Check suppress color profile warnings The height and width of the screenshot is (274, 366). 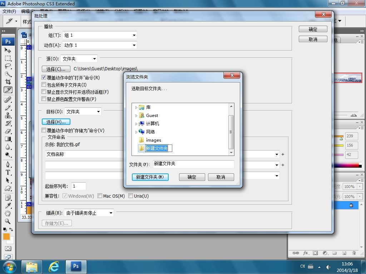(x=44, y=99)
